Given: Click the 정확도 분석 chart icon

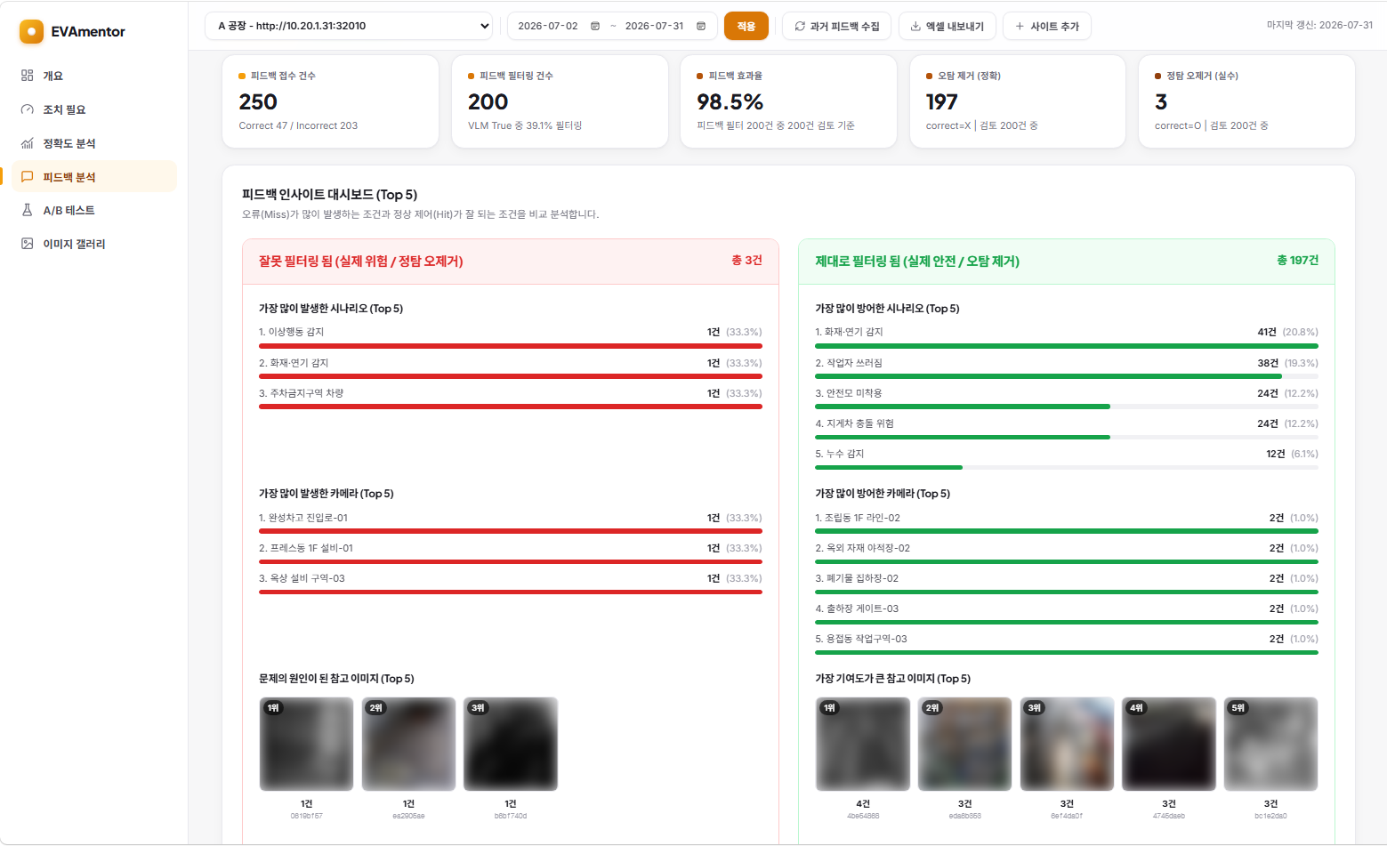Looking at the screenshot, I should point(28,143).
